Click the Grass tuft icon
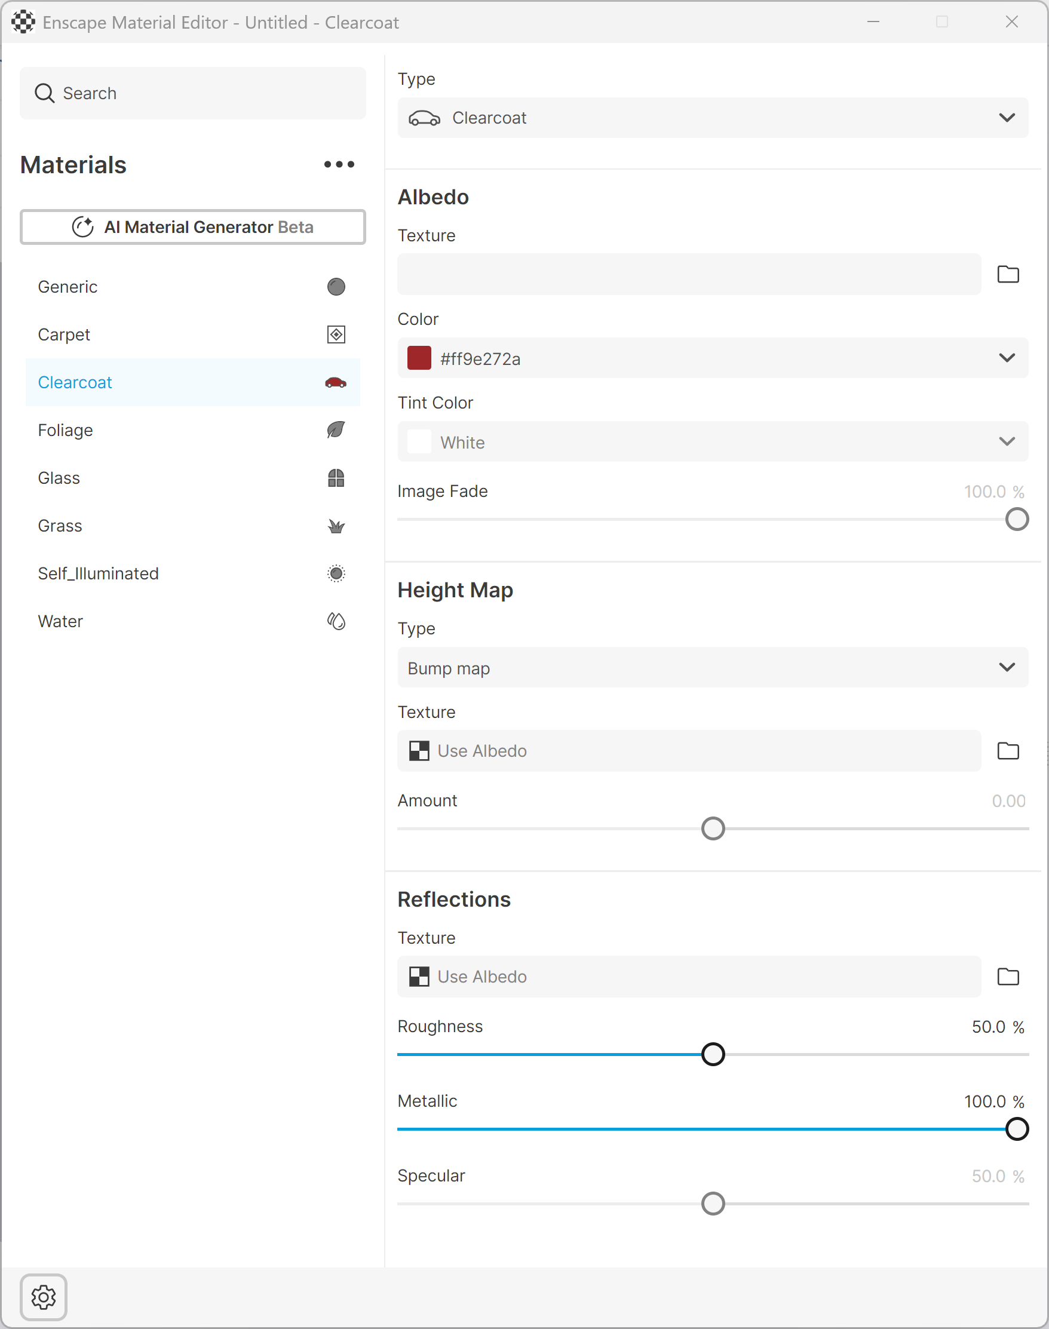The image size is (1049, 1329). (336, 526)
